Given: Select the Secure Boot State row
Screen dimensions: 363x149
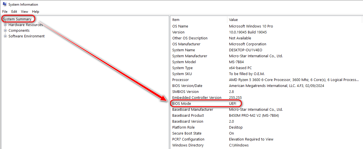Looking at the screenshot, I should pyautogui.click(x=187, y=133).
